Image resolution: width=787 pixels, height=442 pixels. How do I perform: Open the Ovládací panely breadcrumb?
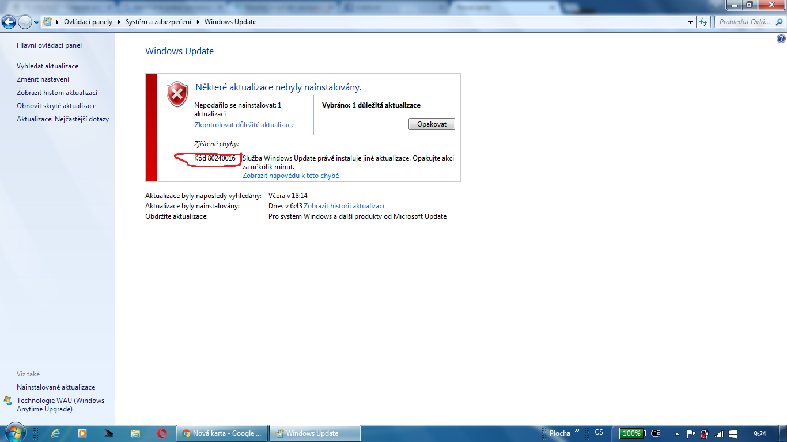coord(88,22)
